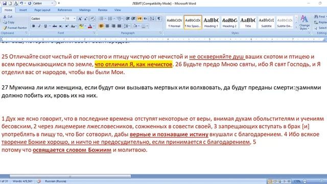327x184 pixels.
Task: Click the Replace command
Action: click(321, 22)
